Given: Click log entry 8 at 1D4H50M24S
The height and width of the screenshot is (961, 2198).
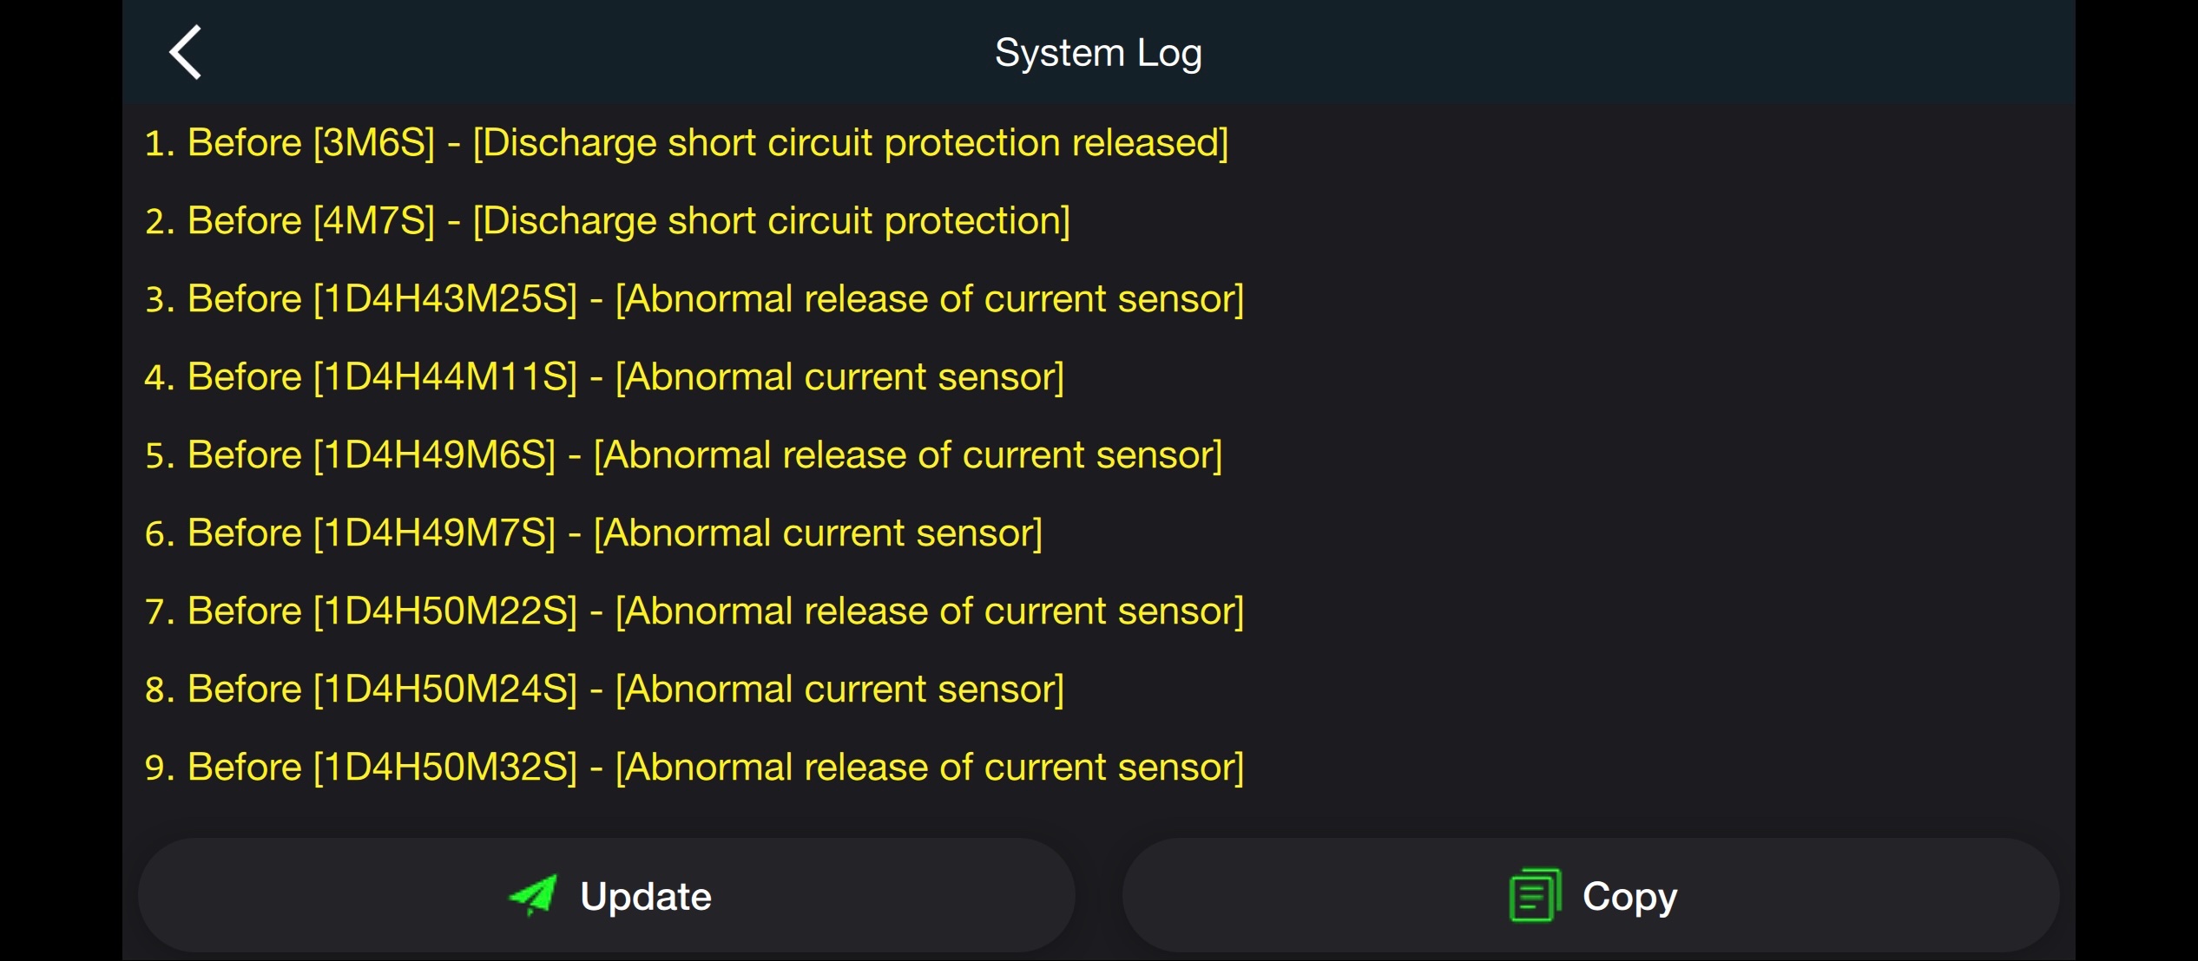Looking at the screenshot, I should click(604, 690).
